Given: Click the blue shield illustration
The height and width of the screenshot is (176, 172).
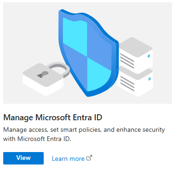Looking at the screenshot, I should 88,53.
